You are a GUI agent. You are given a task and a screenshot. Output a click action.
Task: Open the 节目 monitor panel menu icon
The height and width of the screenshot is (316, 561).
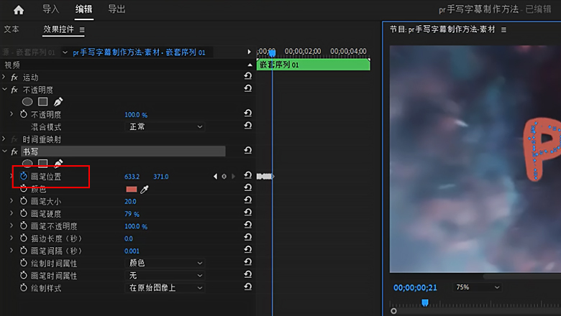click(x=503, y=30)
